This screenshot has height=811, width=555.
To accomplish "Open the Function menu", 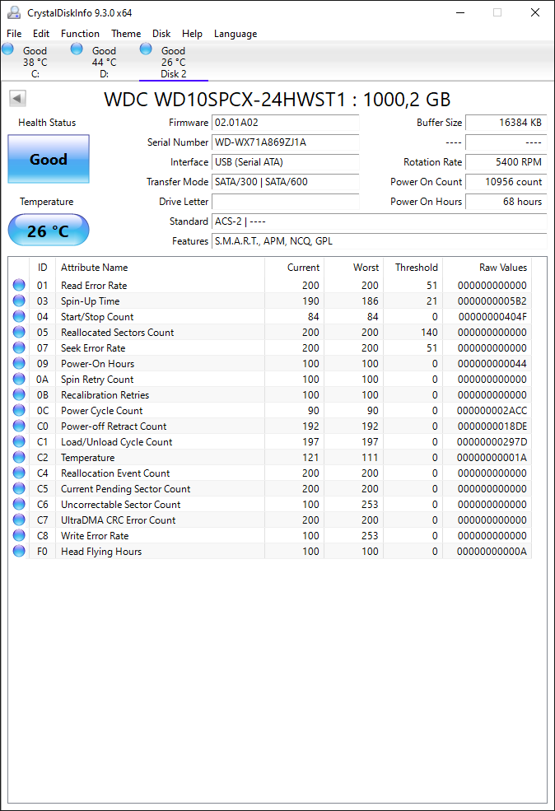I will (80, 34).
